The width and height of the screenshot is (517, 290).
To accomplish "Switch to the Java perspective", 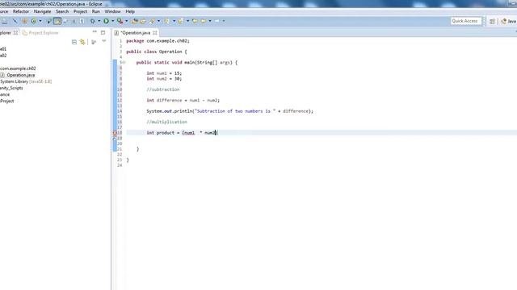I will [509, 21].
